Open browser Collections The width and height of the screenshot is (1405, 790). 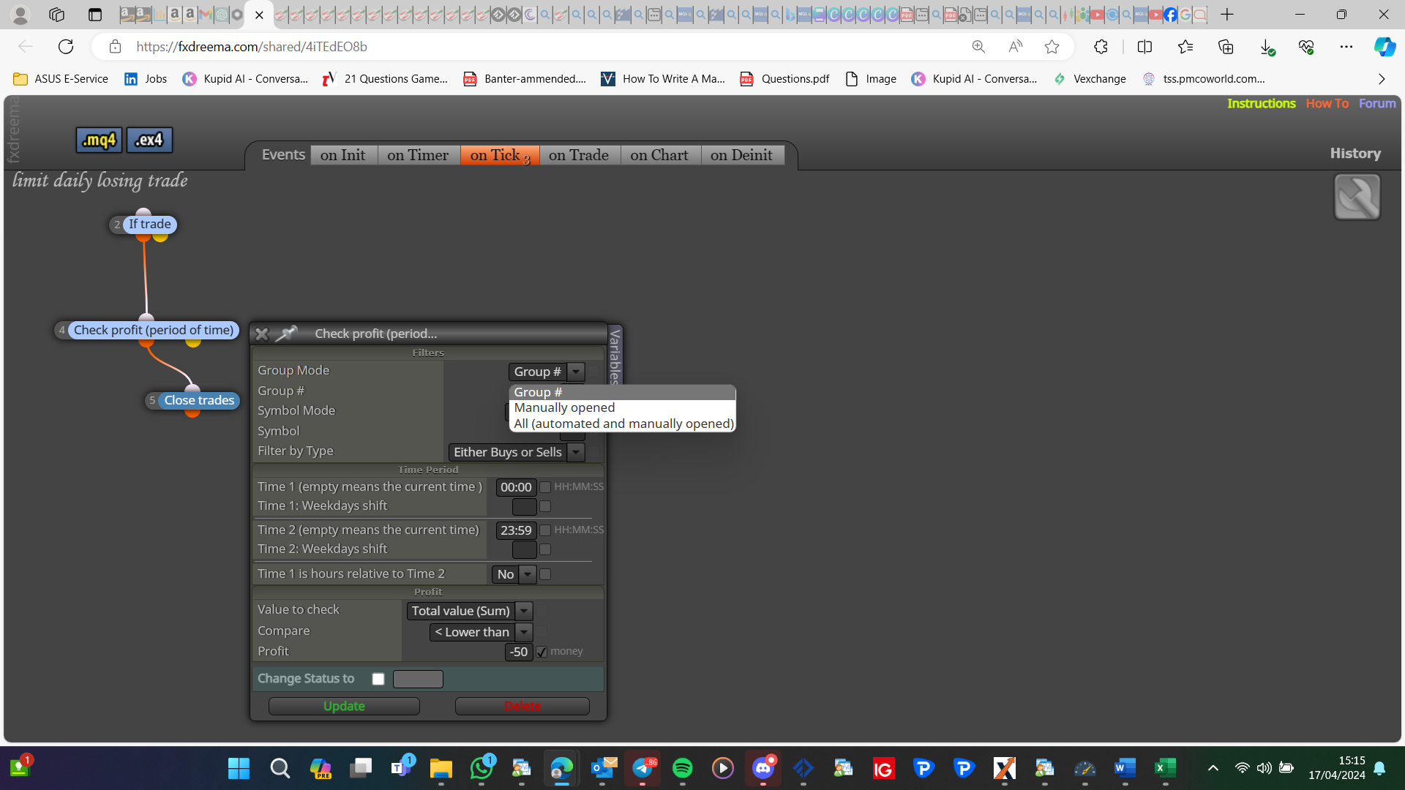[1226, 47]
